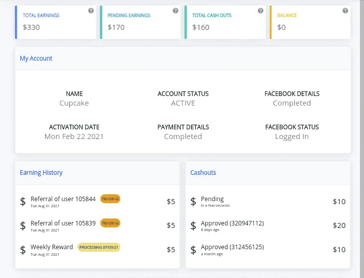Click dollar icon beside Weekly Reward entry
The width and height of the screenshot is (364, 278).
23,250
